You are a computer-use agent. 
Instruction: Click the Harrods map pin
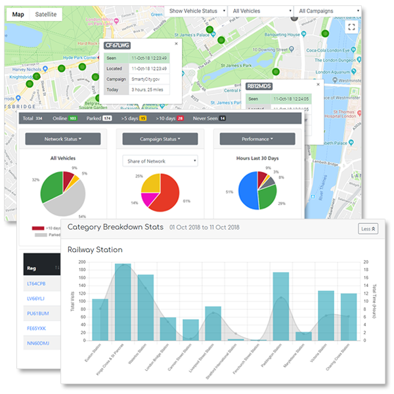point(18,98)
